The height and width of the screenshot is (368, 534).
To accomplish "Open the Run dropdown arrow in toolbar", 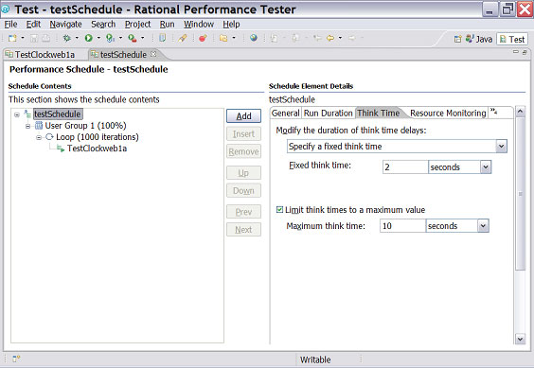I will click(98, 38).
